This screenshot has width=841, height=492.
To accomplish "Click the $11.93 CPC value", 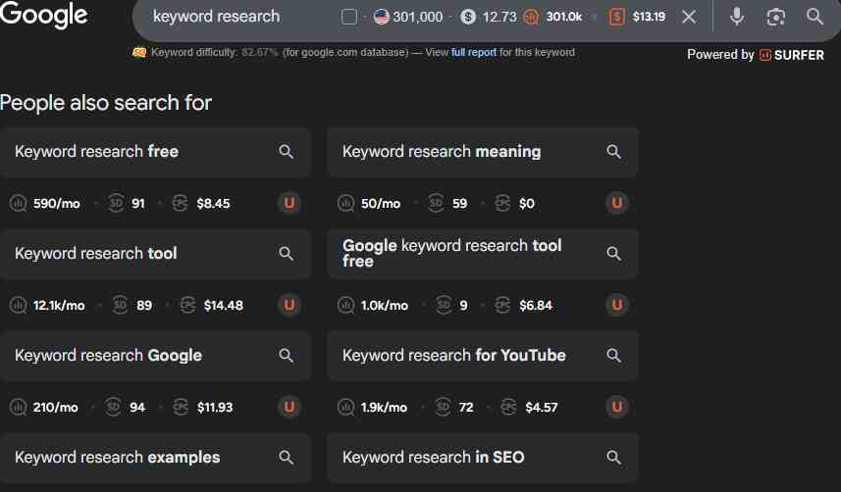I will coord(215,408).
